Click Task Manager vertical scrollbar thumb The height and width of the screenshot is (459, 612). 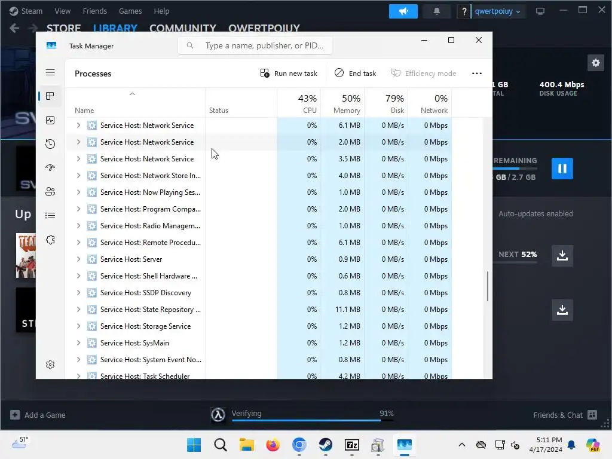point(488,286)
